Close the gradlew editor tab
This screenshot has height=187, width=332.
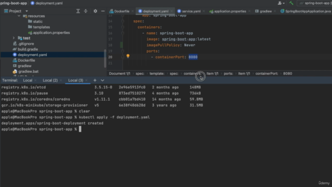[275, 11]
